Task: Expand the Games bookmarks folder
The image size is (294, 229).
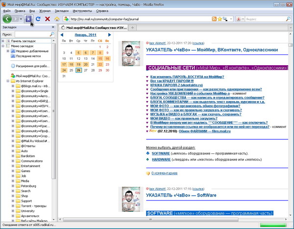Action: [x=13, y=171]
